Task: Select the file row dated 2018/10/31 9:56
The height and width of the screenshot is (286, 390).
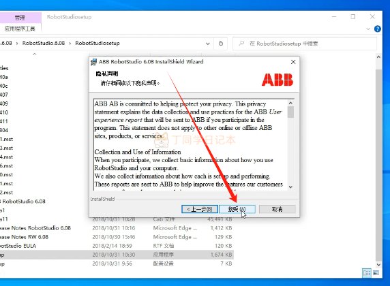Action: pyautogui.click(x=116, y=264)
